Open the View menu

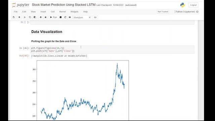pyautogui.click(x=33, y=12)
